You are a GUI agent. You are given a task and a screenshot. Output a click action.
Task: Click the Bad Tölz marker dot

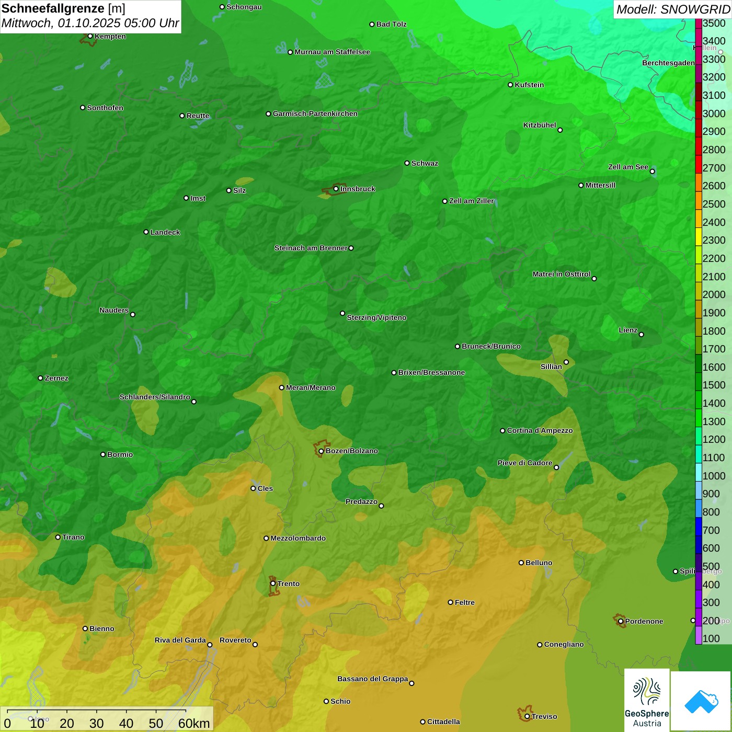pos(372,25)
